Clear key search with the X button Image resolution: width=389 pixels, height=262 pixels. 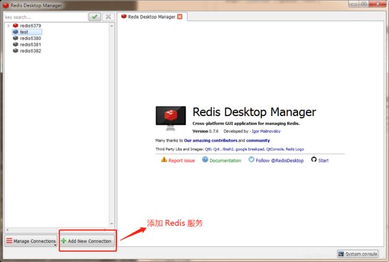(108, 17)
